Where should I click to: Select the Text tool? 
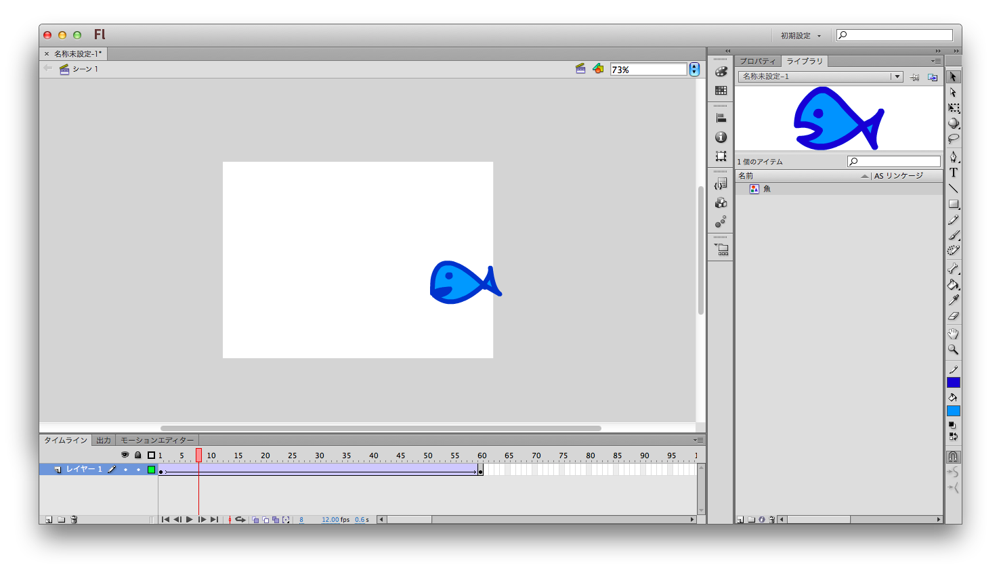pyautogui.click(x=953, y=173)
